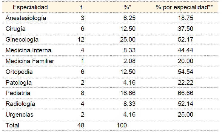The height and width of the screenshot is (134, 222).
Task: Select the total percentage value 100
Action: click(x=122, y=126)
